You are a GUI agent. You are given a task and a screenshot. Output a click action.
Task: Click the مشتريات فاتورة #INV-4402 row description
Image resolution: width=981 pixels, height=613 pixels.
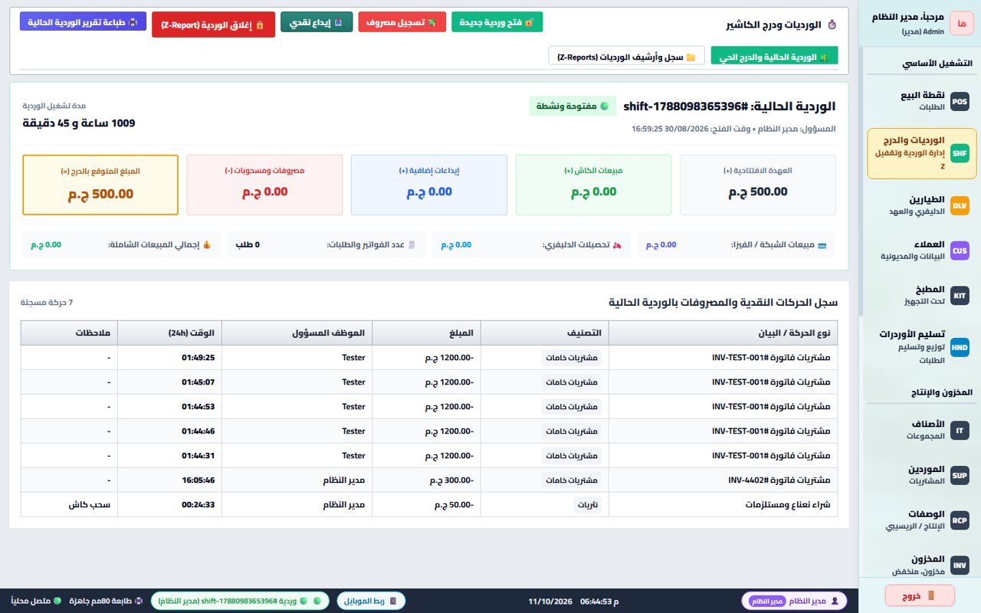point(779,480)
